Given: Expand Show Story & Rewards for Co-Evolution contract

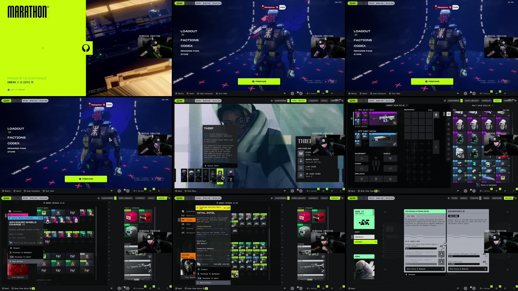Looking at the screenshot, I should [x=417, y=269].
